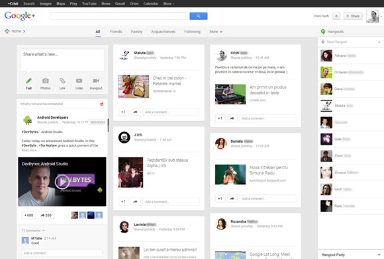
Task: Click the notifications count button
Action: click(x=336, y=16)
